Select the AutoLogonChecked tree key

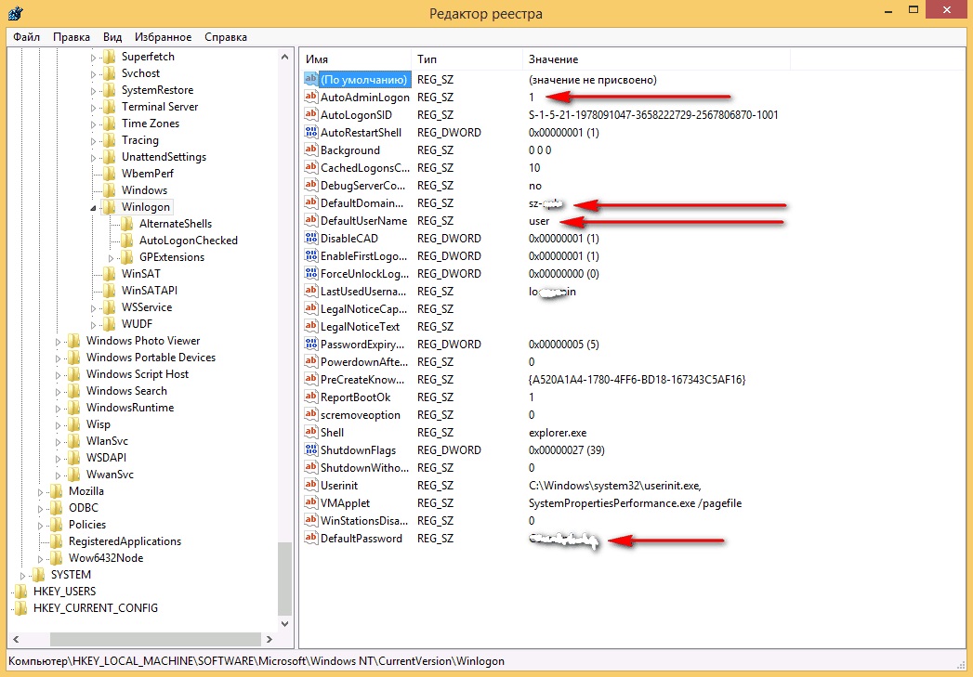(x=188, y=241)
